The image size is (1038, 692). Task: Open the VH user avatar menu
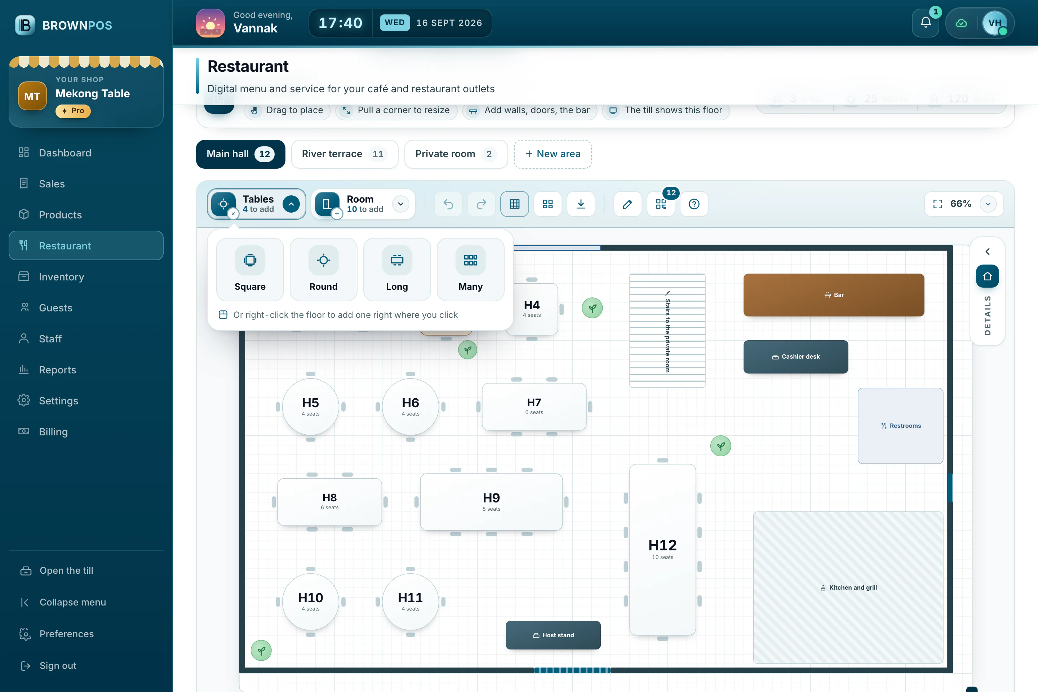coord(995,23)
